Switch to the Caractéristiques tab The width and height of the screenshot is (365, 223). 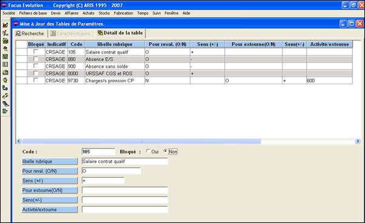70,33
